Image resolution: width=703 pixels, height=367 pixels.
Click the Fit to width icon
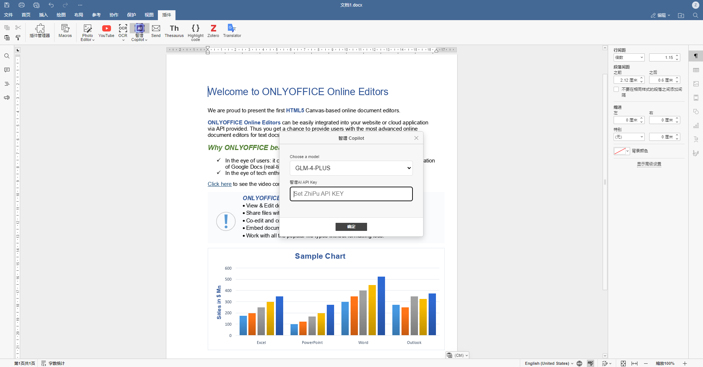pyautogui.click(x=634, y=363)
